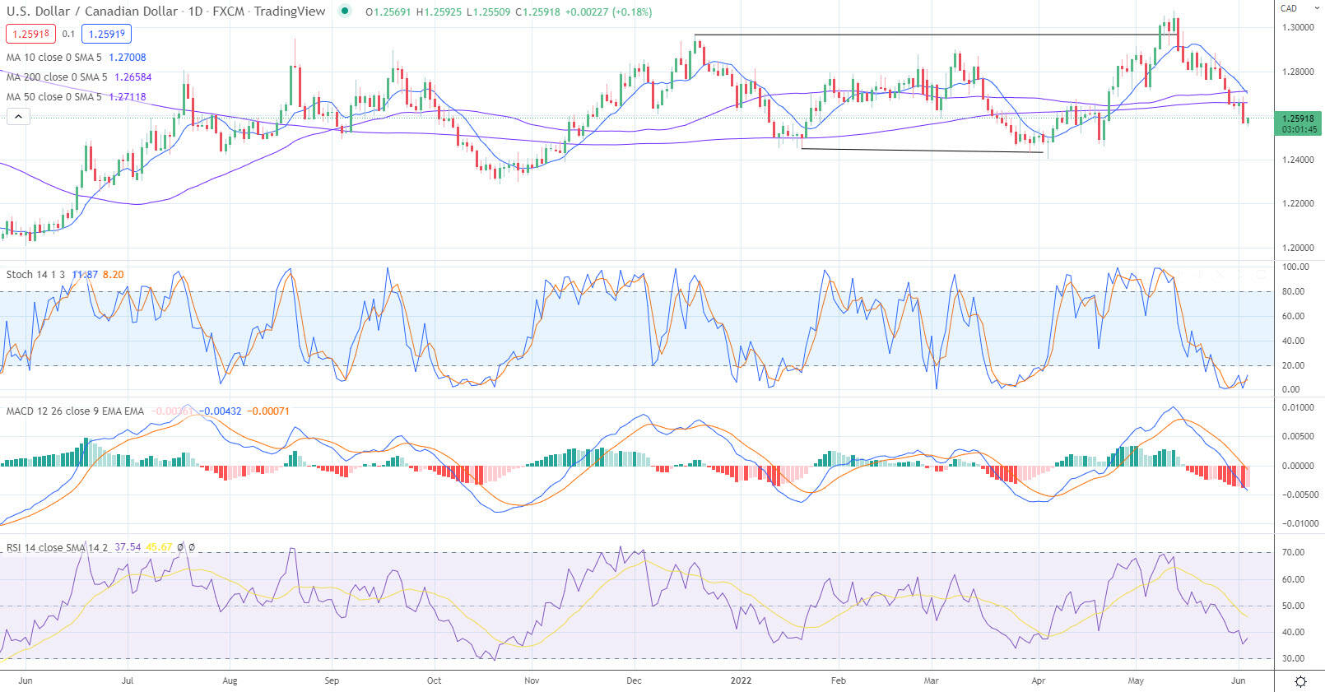Collapse the indicator legend with the arrow
1325x692 pixels.
[x=18, y=117]
